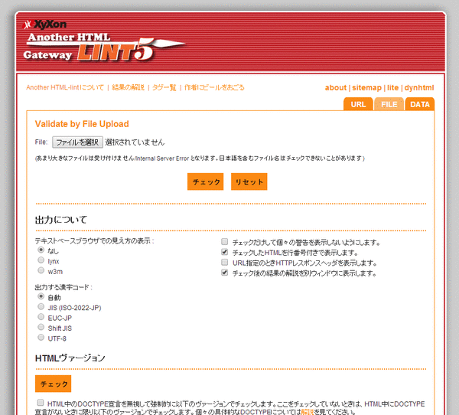This screenshot has height=415, width=459.
Task: Select the JIS (ISO-2022-JP) radio
Action: tap(41, 306)
